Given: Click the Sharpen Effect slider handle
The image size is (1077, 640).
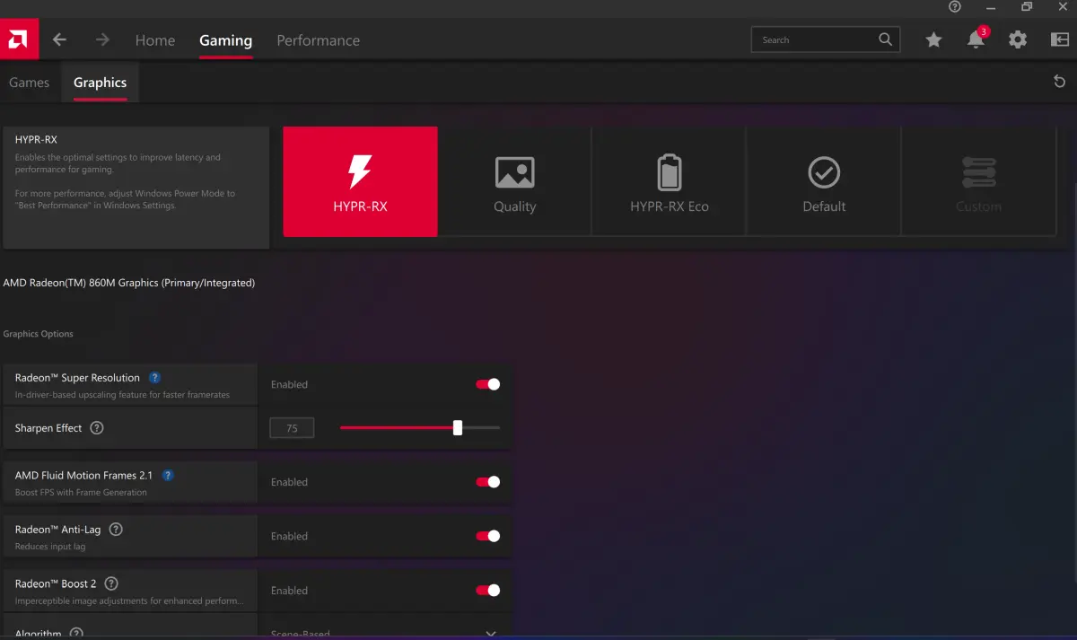Looking at the screenshot, I should coord(458,428).
